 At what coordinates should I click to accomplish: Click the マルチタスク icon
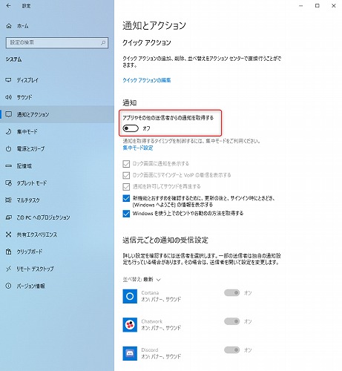pyautogui.click(x=8, y=200)
